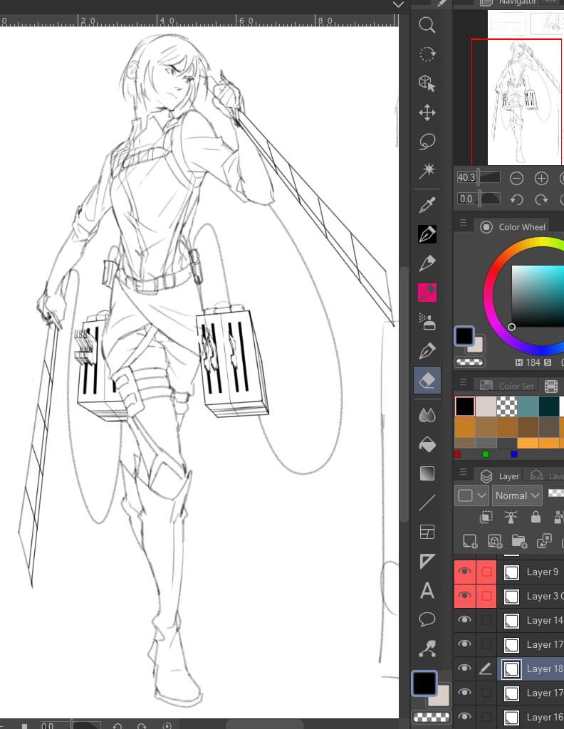564x729 pixels.
Task: Select the pink highlighted brush tool
Action: (427, 293)
